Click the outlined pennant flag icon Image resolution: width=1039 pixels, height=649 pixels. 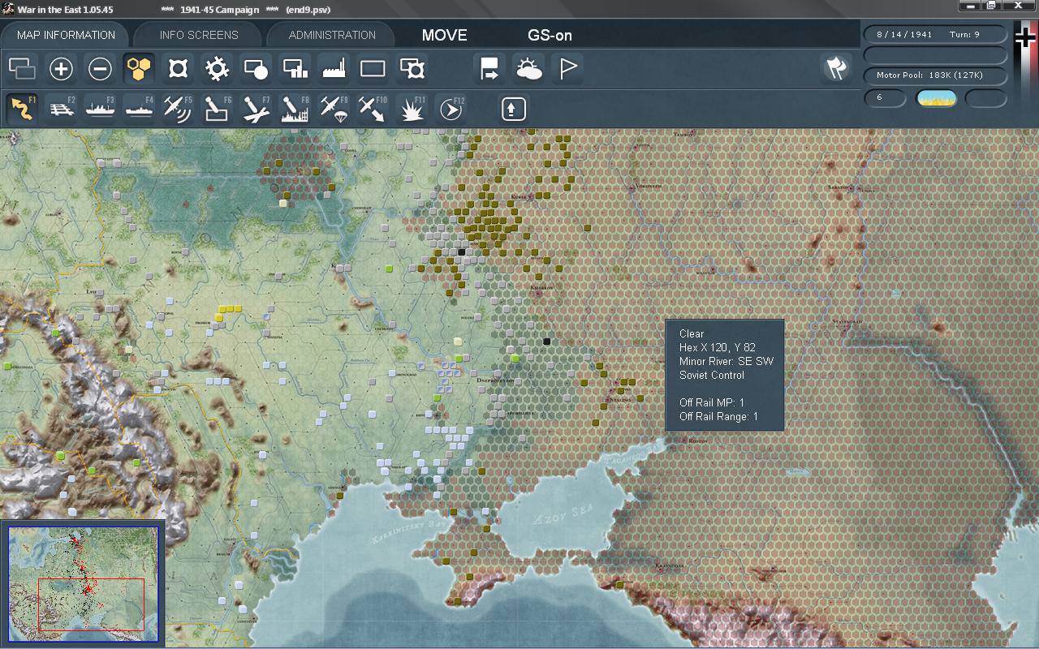[568, 69]
